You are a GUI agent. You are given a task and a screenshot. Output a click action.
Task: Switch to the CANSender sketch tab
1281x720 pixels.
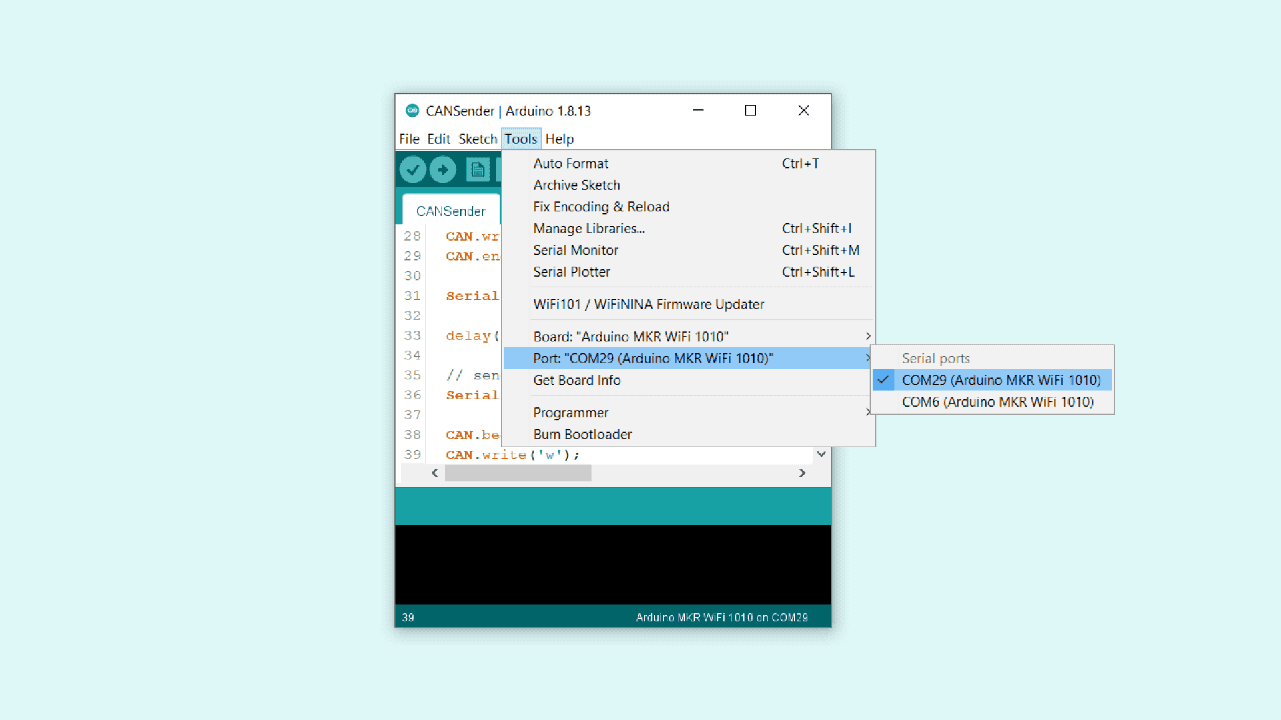450,211
